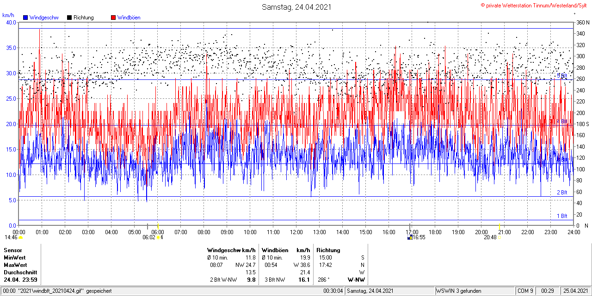Click the Durchschnitt row label

[20, 272]
